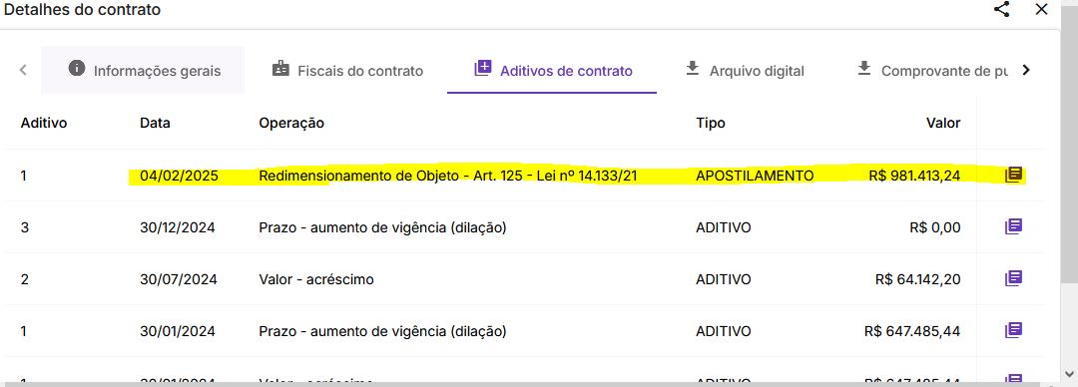Select the Aditivos de contrato tab
This screenshot has width=1078, height=387.
point(552,70)
